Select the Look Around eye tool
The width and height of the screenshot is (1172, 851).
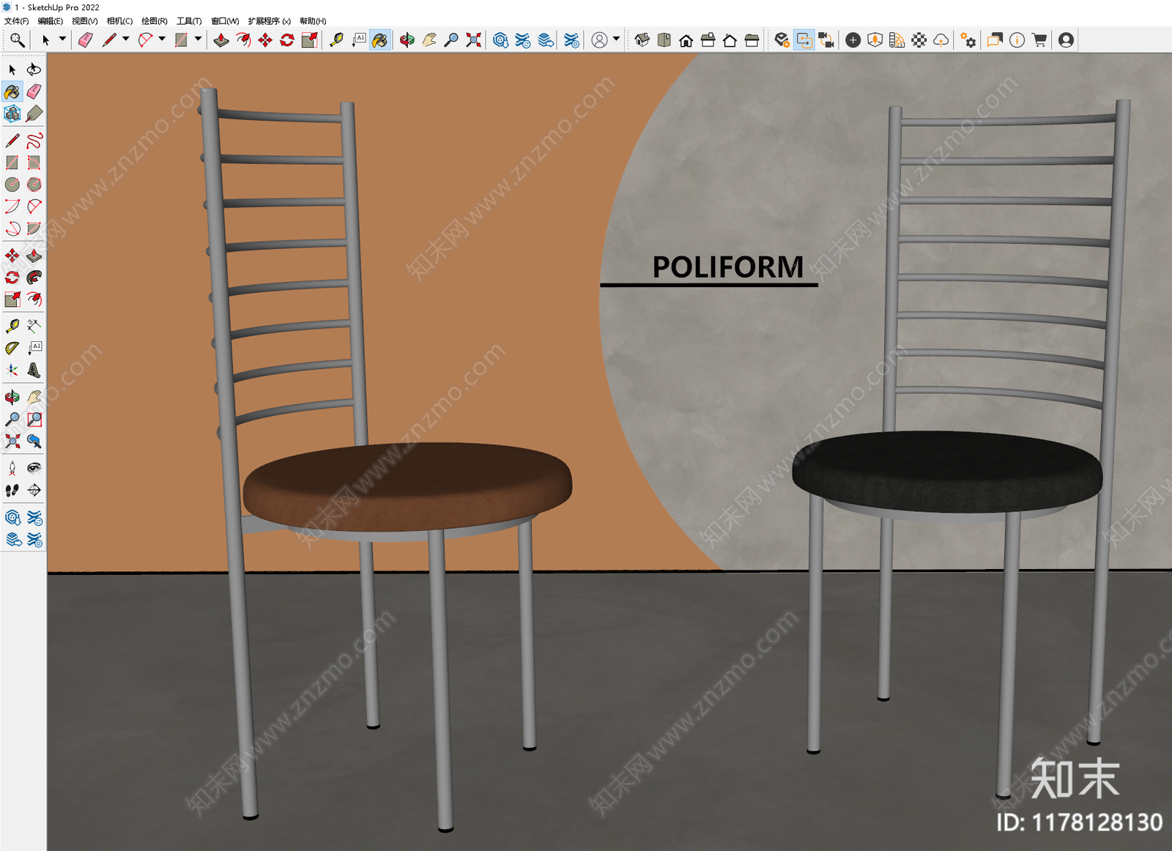pos(34,468)
